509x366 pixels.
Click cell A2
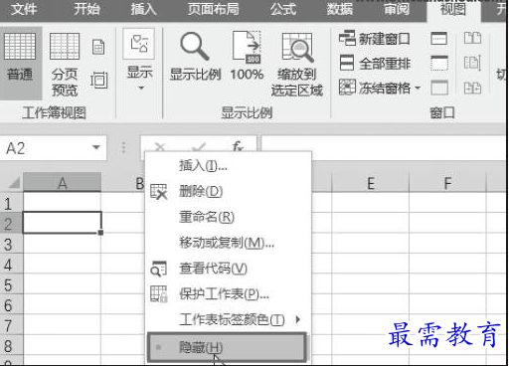[x=63, y=223]
